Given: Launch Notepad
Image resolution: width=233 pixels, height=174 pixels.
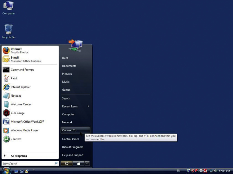Looking at the screenshot, I should click(x=30, y=95).
